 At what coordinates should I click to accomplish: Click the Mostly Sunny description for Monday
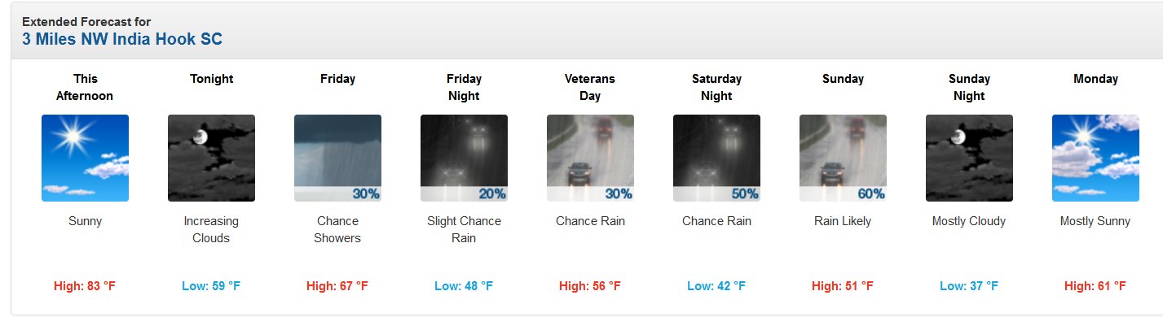coord(1095,221)
